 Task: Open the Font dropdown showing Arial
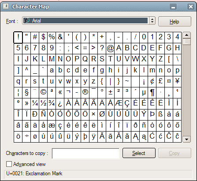(85, 21)
